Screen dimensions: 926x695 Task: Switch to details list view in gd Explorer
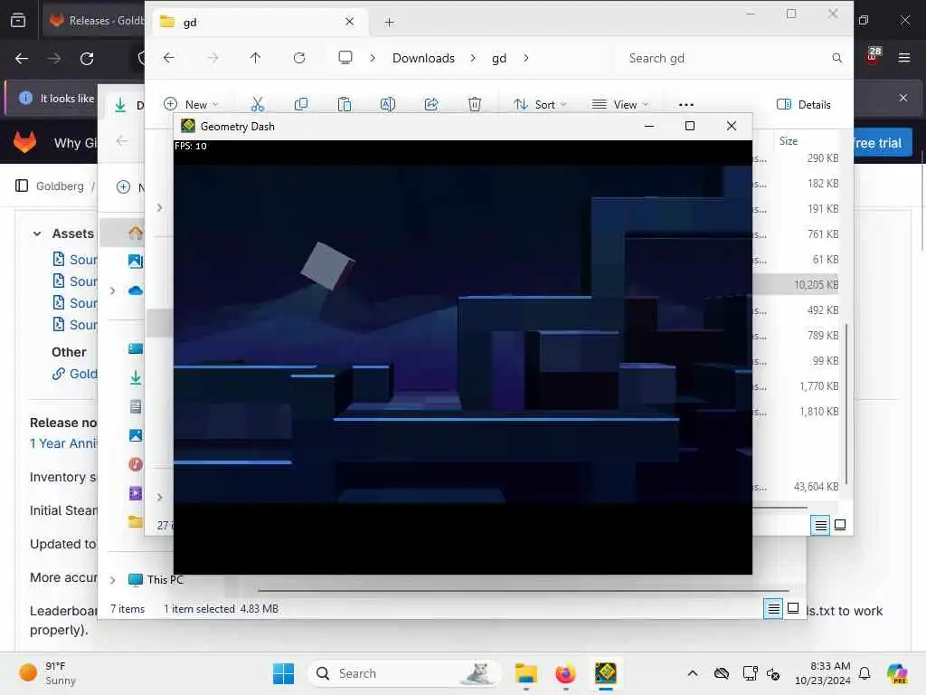click(x=821, y=525)
